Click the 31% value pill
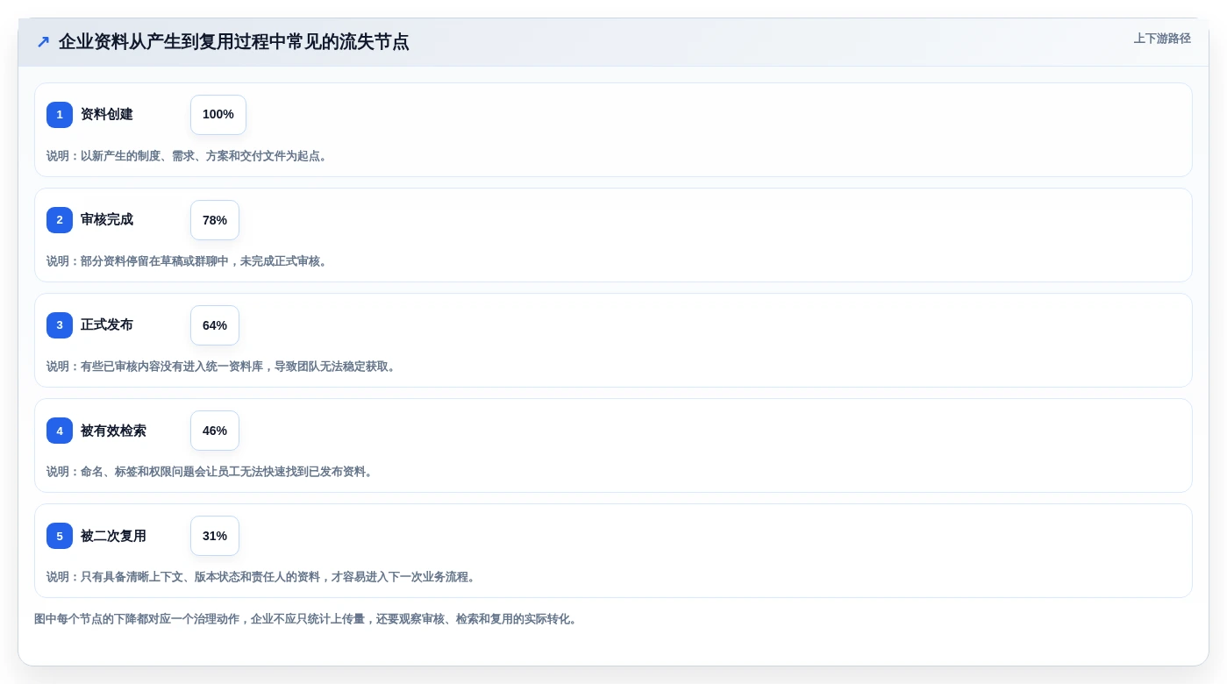Viewport: 1227px width, 684px height. pyautogui.click(x=215, y=536)
